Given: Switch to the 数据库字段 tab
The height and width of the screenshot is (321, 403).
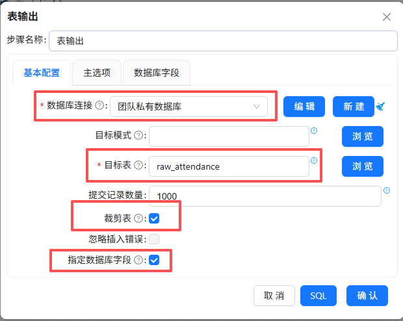Looking at the screenshot, I should (x=157, y=73).
